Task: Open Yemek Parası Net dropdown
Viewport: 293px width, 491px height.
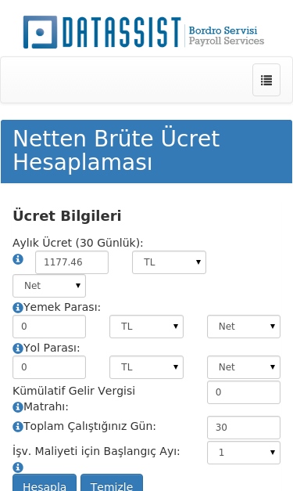Action: pos(244,327)
